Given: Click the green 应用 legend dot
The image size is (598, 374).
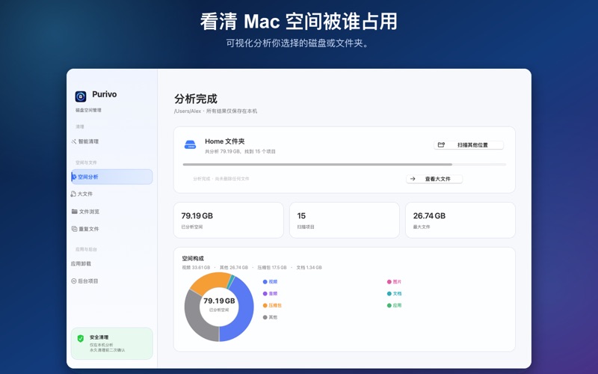Looking at the screenshot, I should click(389, 305).
